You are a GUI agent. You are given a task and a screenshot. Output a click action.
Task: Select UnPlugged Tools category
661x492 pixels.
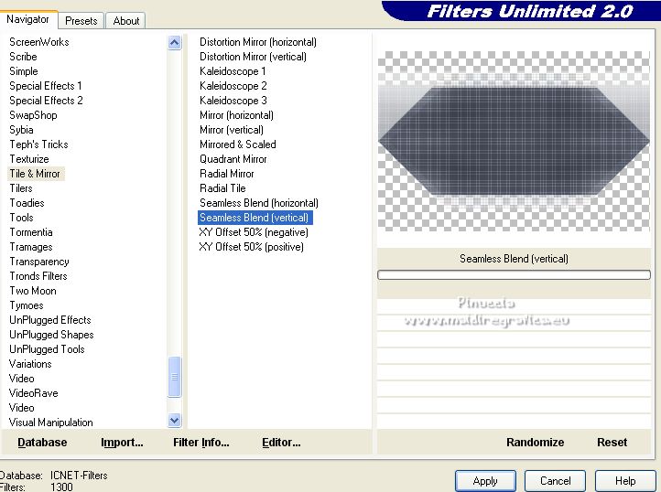pyautogui.click(x=47, y=349)
